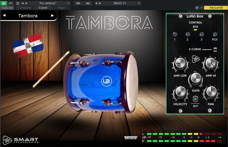The width and height of the screenshot is (228, 147).
Task: Click the BROWSE button
Action: (x=131, y=138)
